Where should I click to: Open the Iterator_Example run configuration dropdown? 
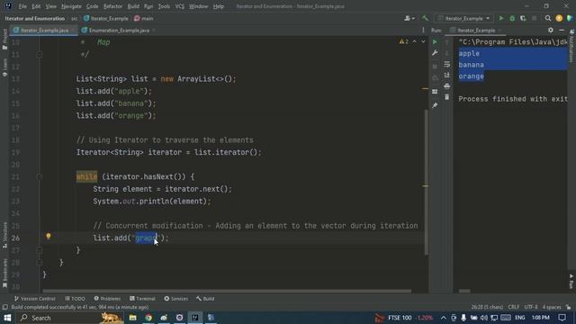(464, 18)
